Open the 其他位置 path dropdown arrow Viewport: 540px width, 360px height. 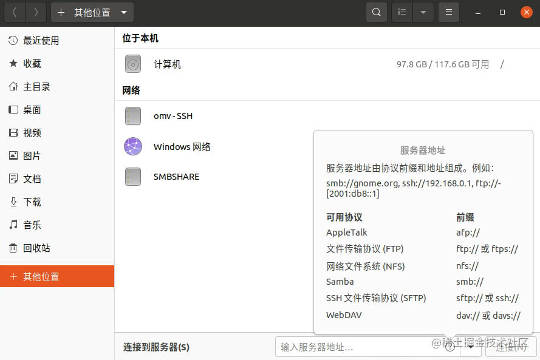click(x=126, y=12)
